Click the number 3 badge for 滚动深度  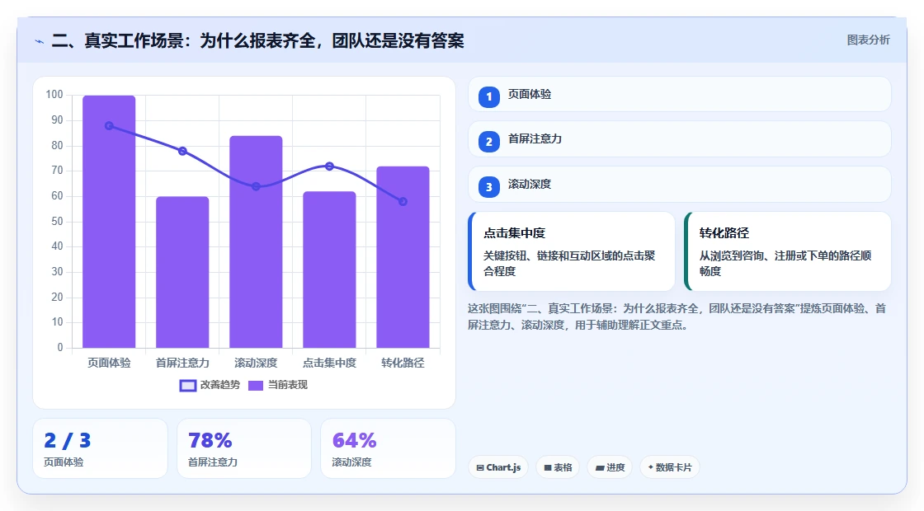click(488, 186)
